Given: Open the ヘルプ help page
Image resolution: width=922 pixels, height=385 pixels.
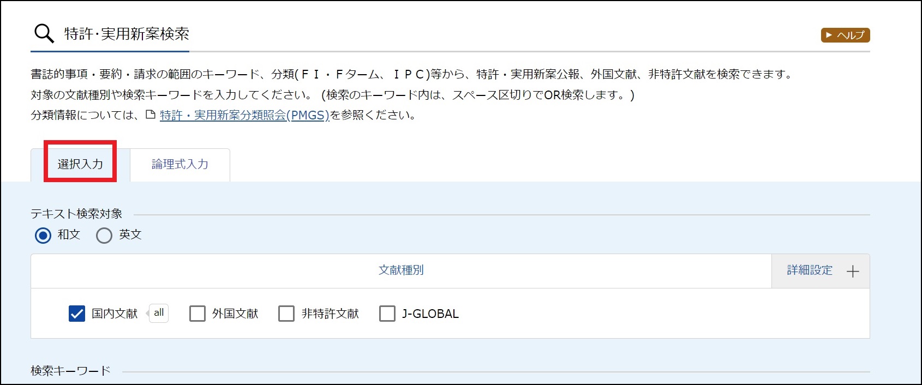Looking at the screenshot, I should click(845, 35).
